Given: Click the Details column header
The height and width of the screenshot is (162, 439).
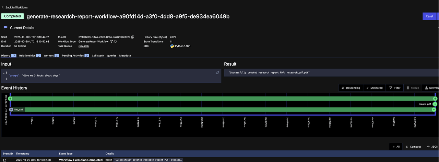Looking at the screenshot, I should [110, 154].
